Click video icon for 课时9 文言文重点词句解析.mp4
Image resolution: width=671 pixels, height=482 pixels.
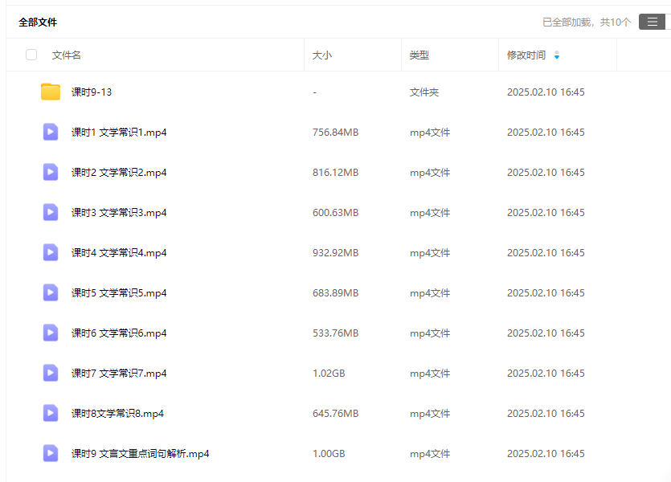coord(51,454)
